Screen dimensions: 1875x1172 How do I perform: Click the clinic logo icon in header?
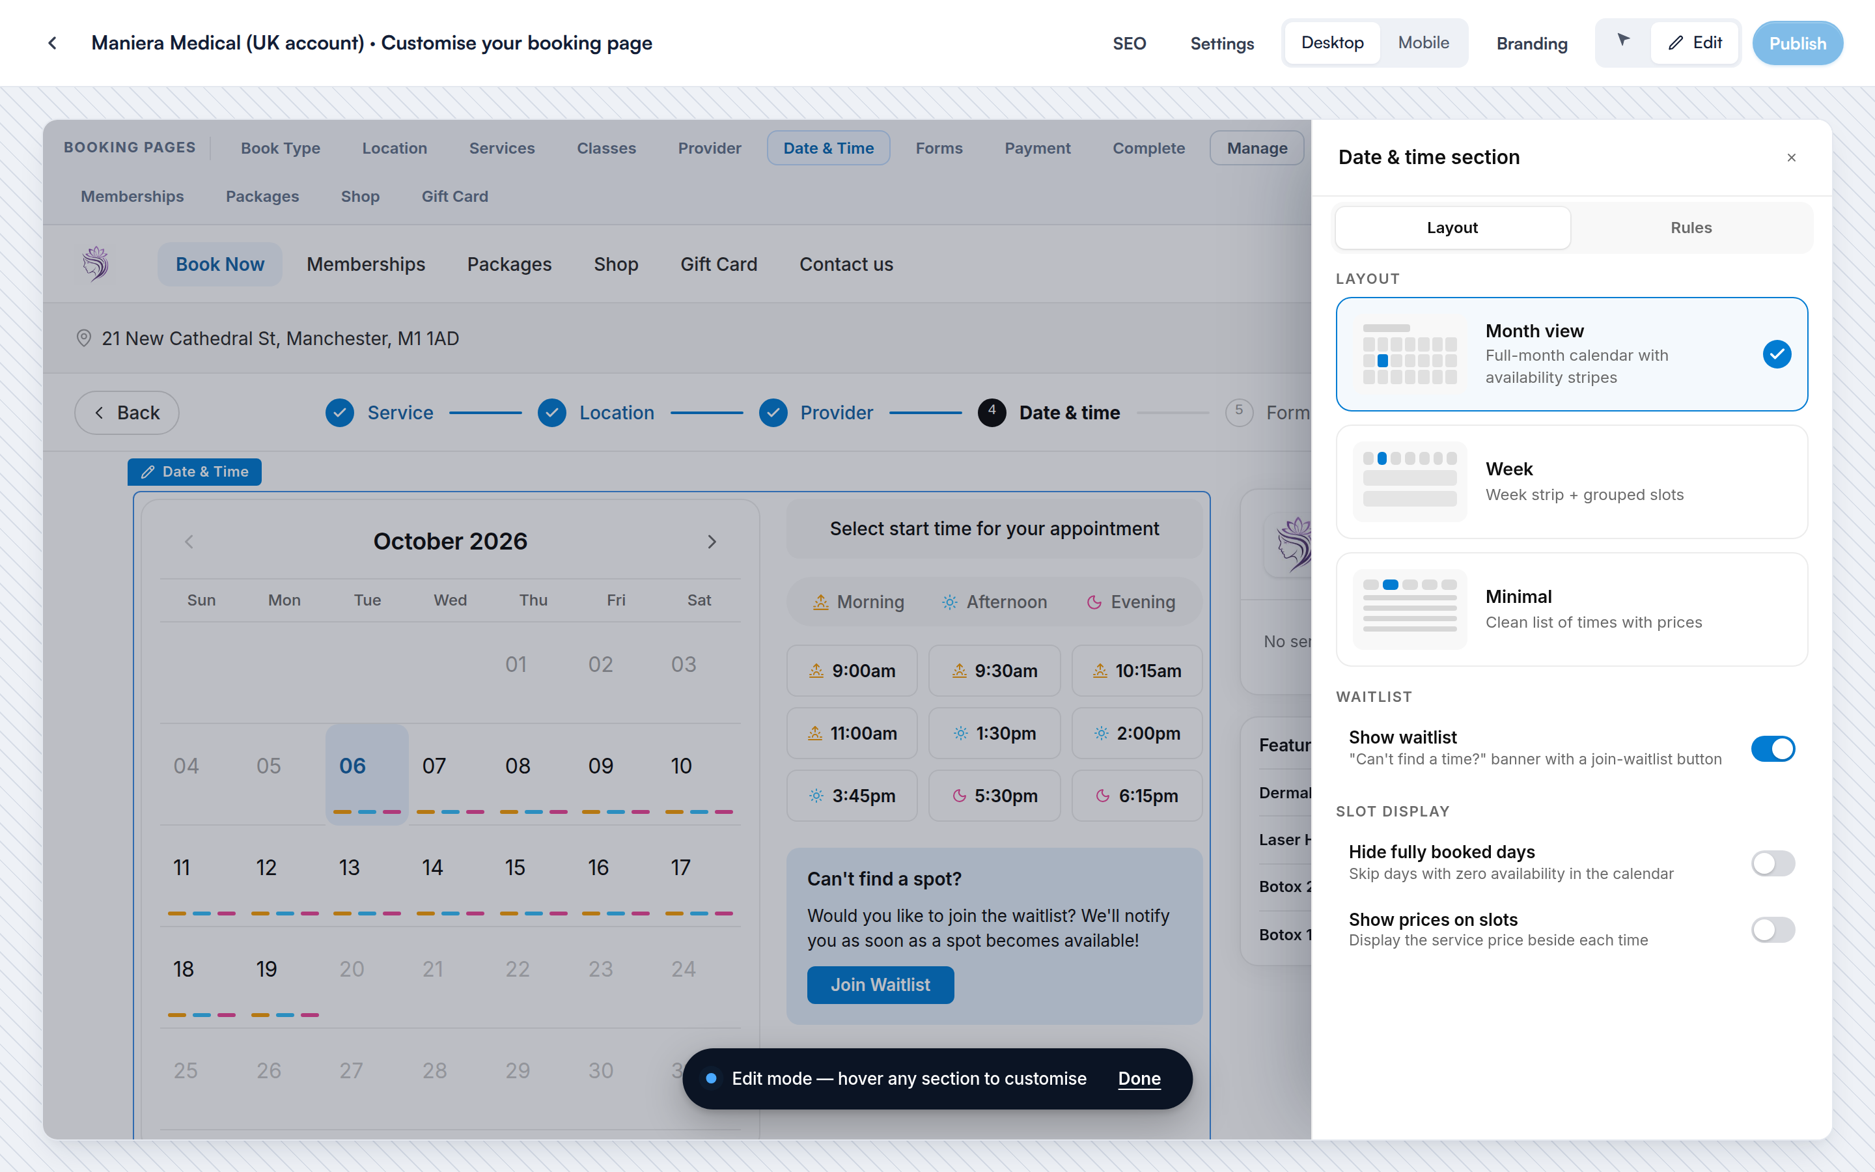(96, 264)
